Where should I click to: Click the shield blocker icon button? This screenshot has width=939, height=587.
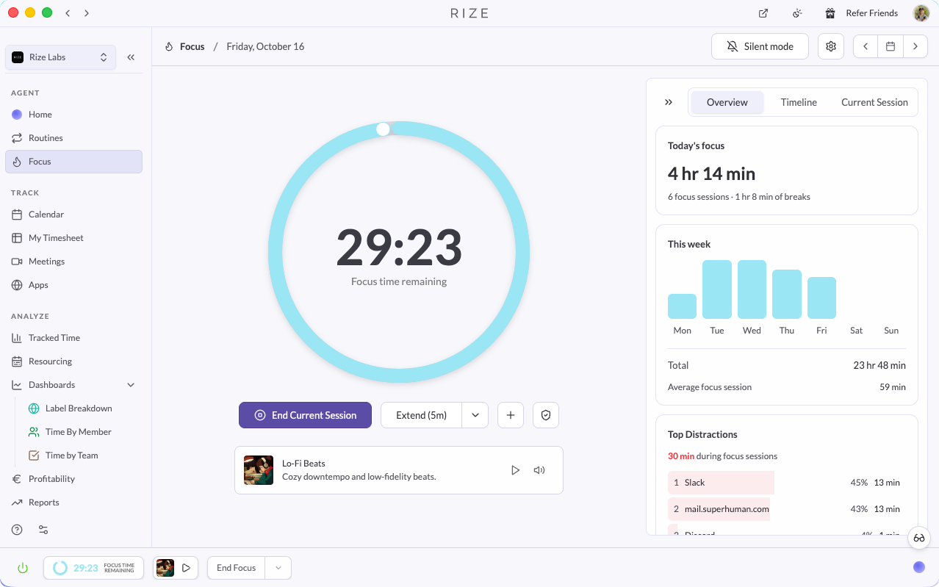546,415
